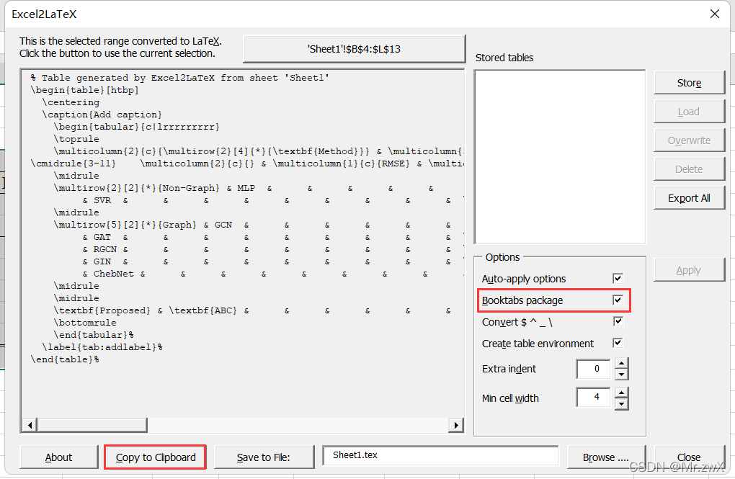This screenshot has width=735, height=479.
Task: Open the About dialog
Action: 58,457
